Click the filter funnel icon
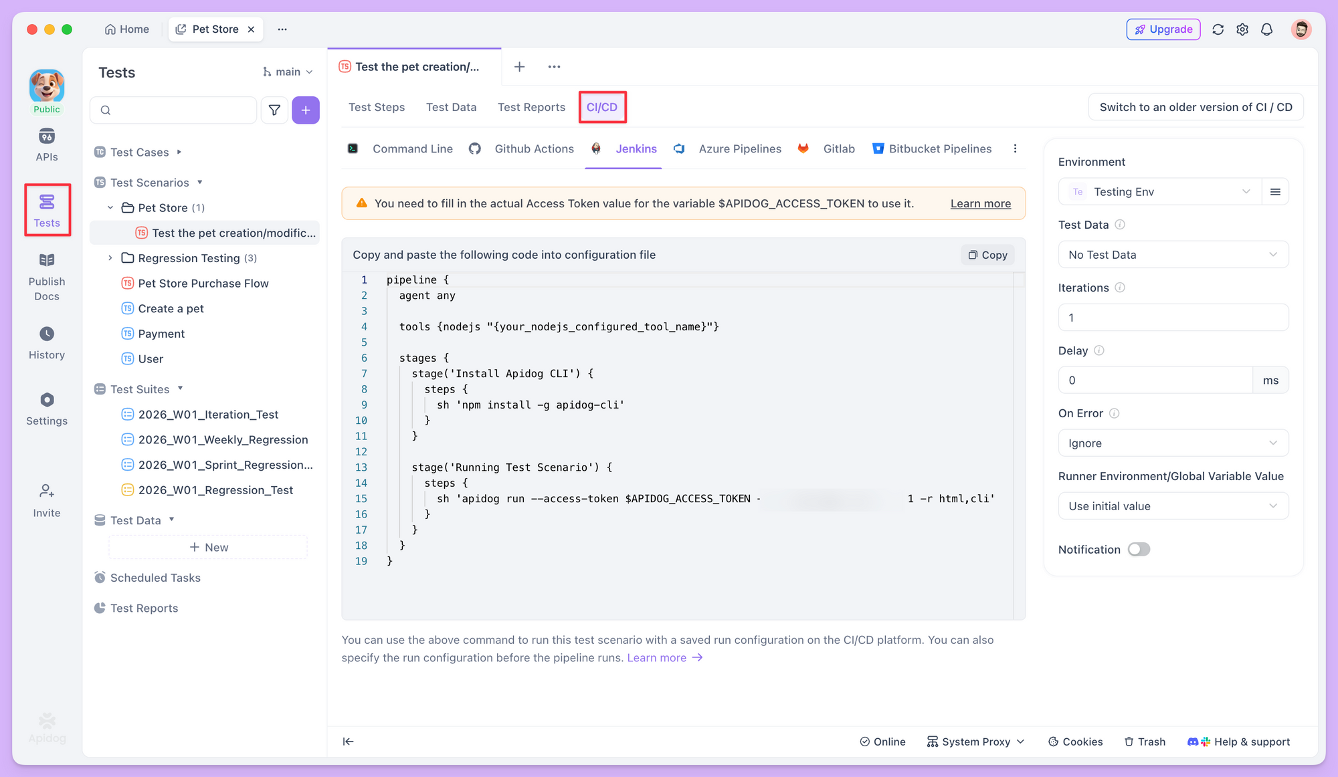The width and height of the screenshot is (1338, 777). coord(274,110)
